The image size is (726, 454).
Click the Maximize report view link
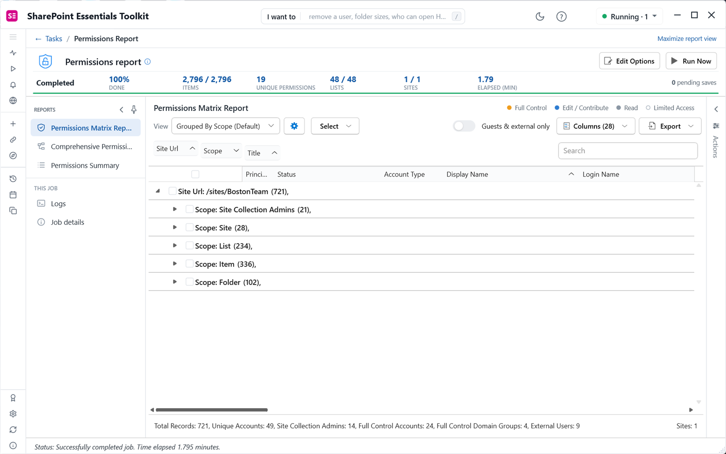point(687,39)
